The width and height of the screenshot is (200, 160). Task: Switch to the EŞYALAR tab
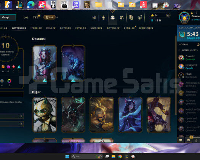coord(81,28)
